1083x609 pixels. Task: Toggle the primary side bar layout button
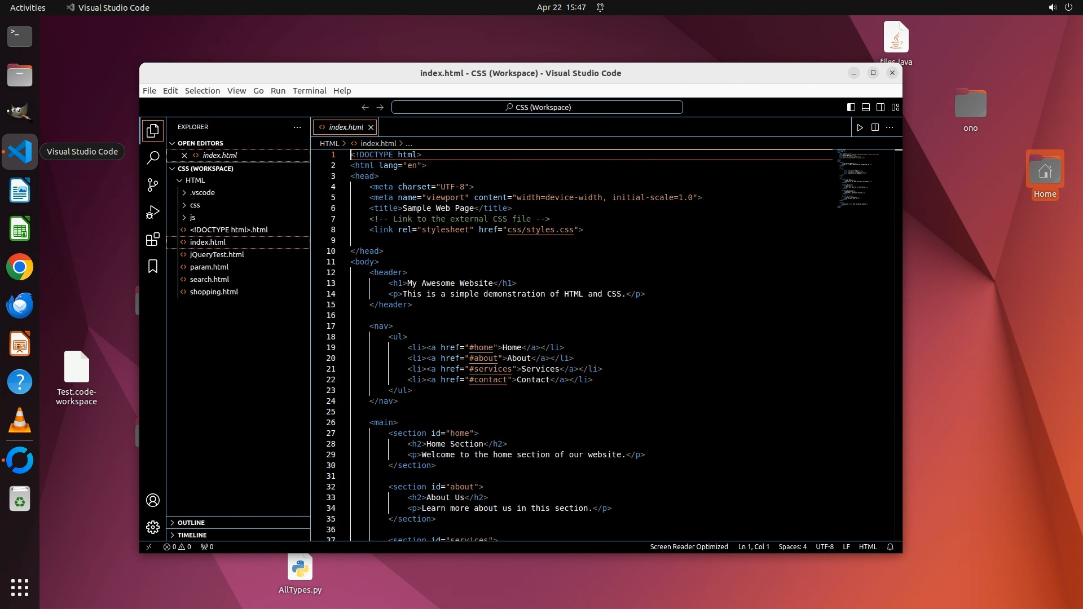851,107
